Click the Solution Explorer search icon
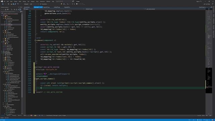The image size is (215, 121). coord(21,12)
